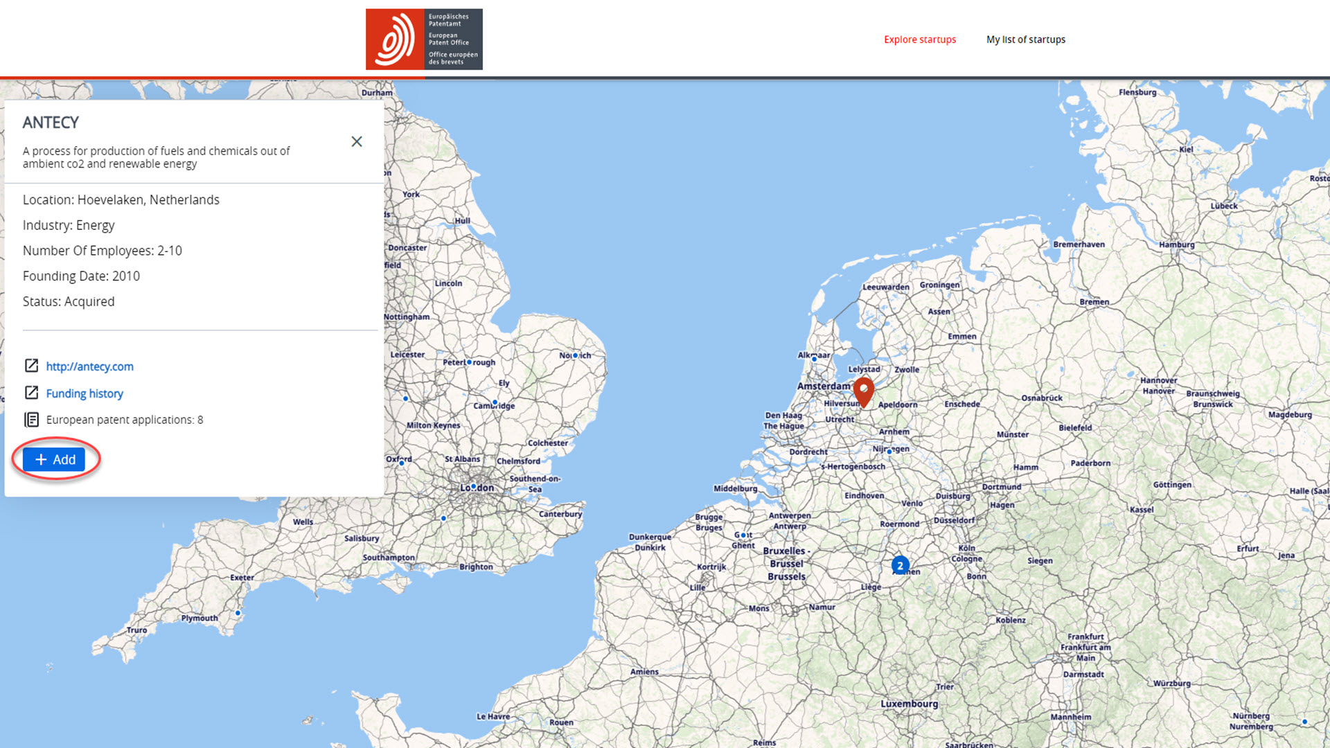Click the blue startup dot near Norwich
This screenshot has height=748, width=1330.
[575, 355]
